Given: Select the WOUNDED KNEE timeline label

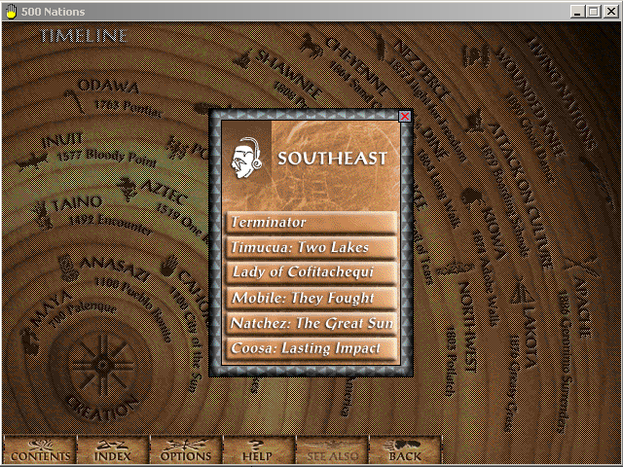Looking at the screenshot, I should pos(530,101).
